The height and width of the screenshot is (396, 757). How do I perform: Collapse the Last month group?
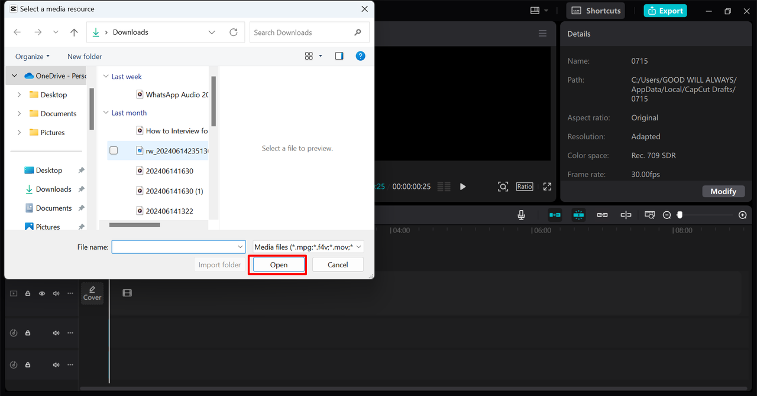[x=106, y=113]
